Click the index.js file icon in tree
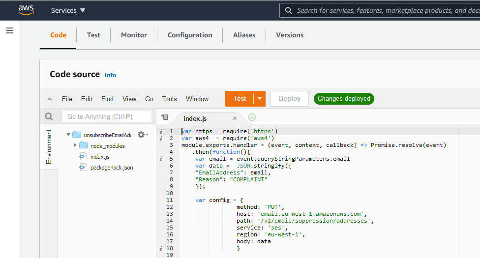The image size is (480, 258). coord(83,156)
